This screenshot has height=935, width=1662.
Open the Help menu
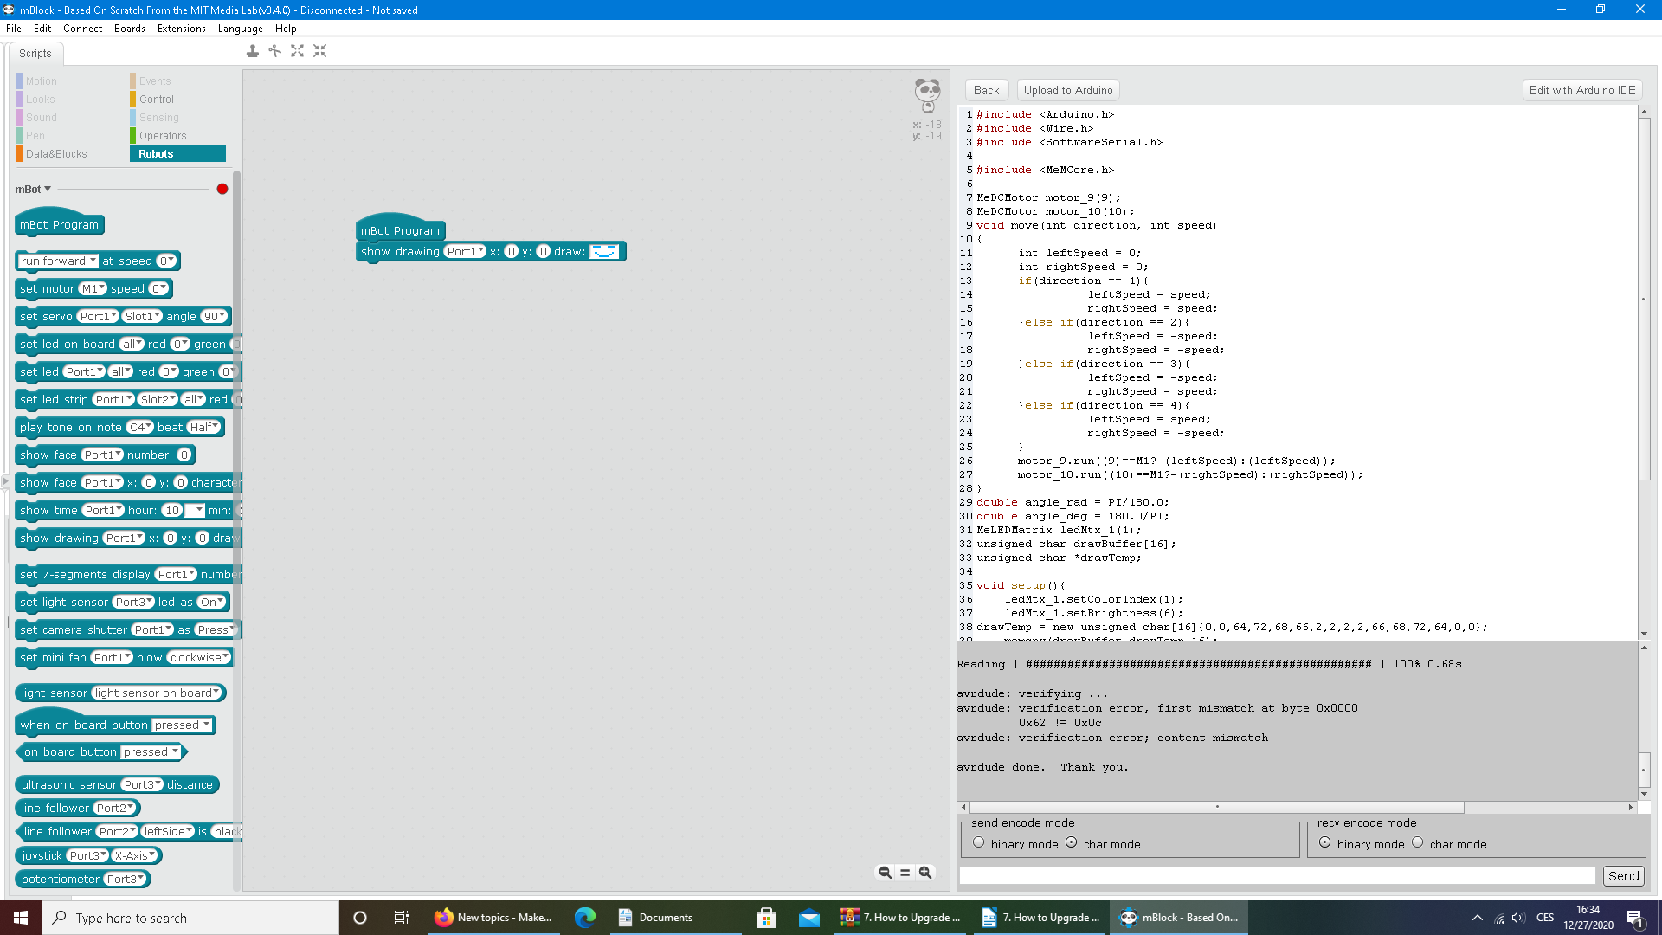coord(286,29)
